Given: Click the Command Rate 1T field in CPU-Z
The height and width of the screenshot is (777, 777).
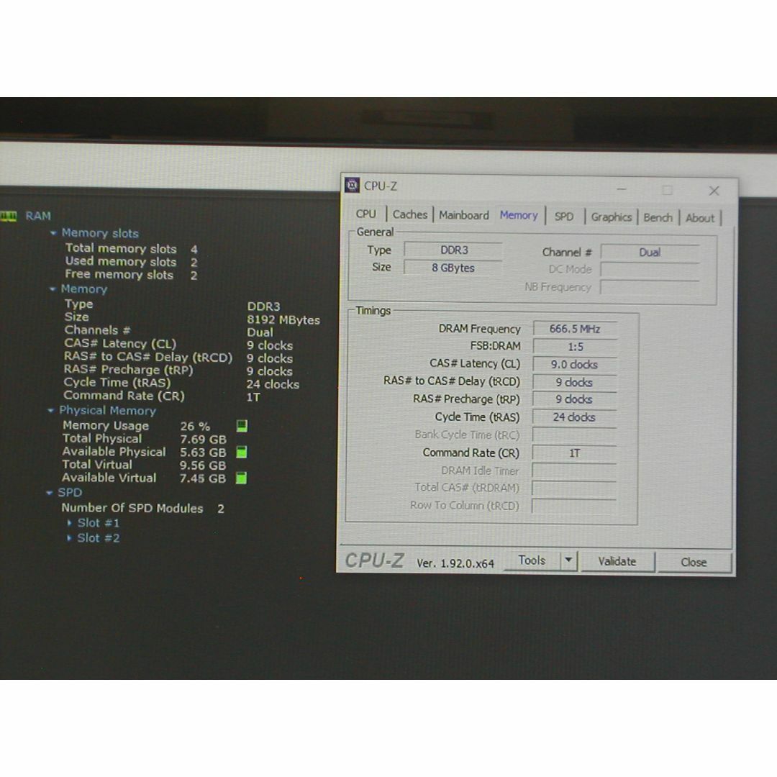Looking at the screenshot, I should click(x=574, y=453).
